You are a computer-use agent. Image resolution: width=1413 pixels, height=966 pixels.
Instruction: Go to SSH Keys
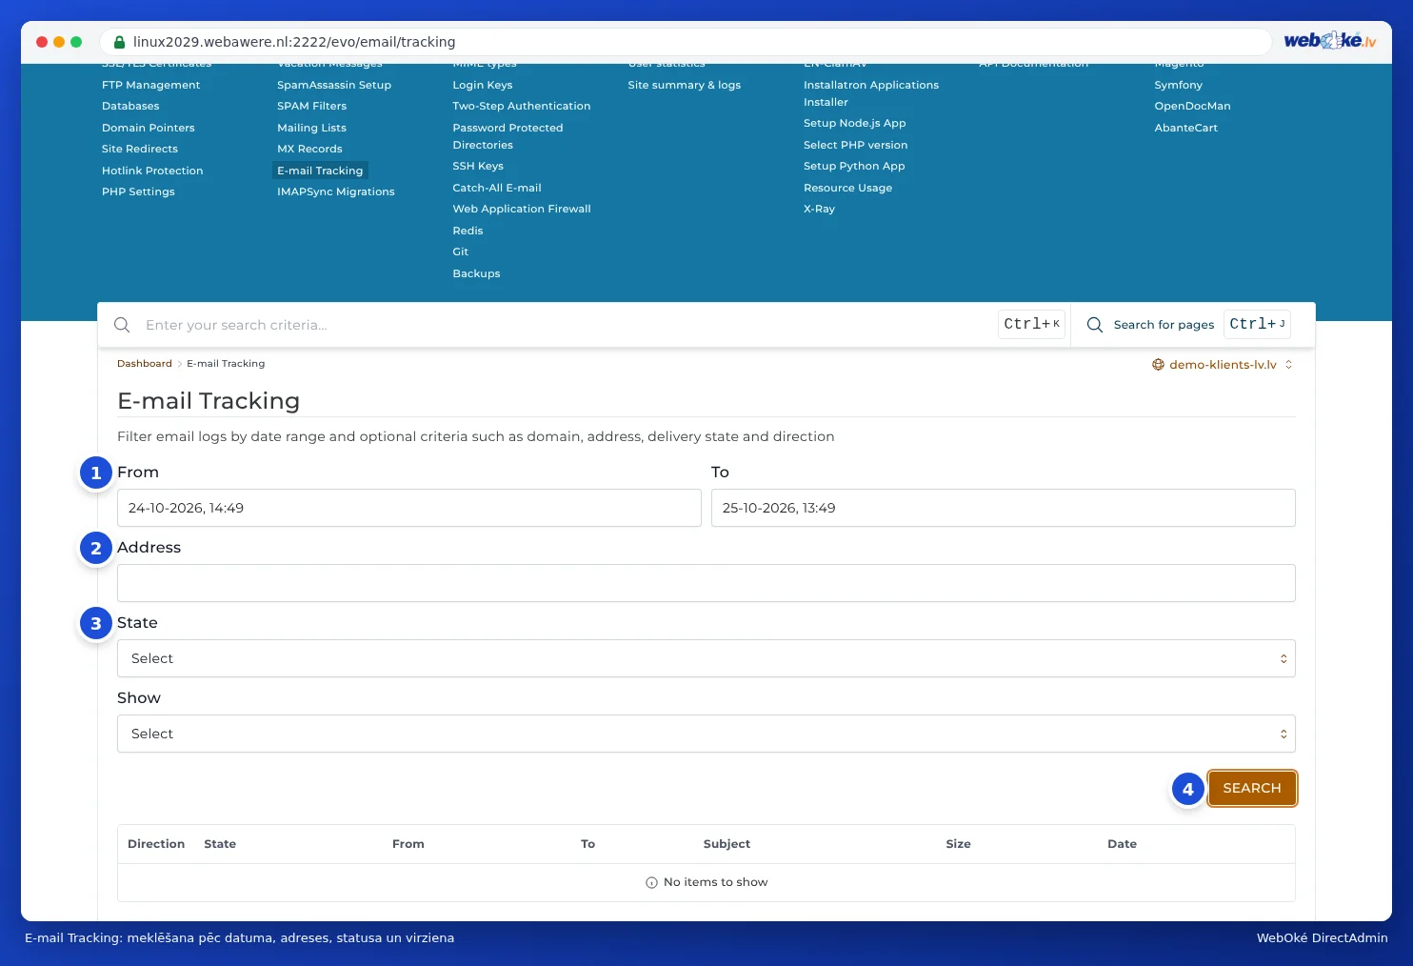coord(478,166)
